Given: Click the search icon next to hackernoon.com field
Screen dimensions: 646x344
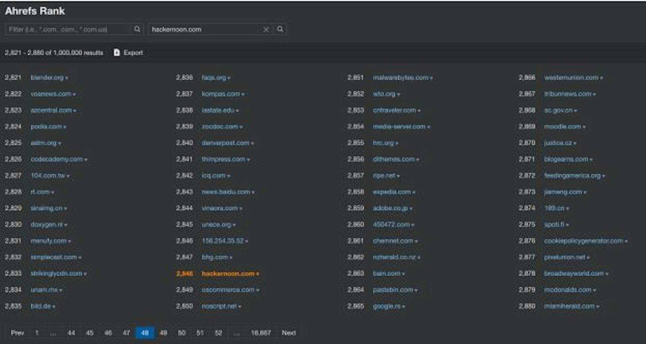Looking at the screenshot, I should 280,29.
